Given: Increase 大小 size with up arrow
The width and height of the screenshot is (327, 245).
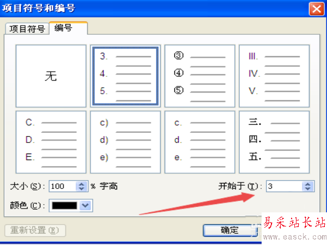Looking at the screenshot, I should point(82,184).
